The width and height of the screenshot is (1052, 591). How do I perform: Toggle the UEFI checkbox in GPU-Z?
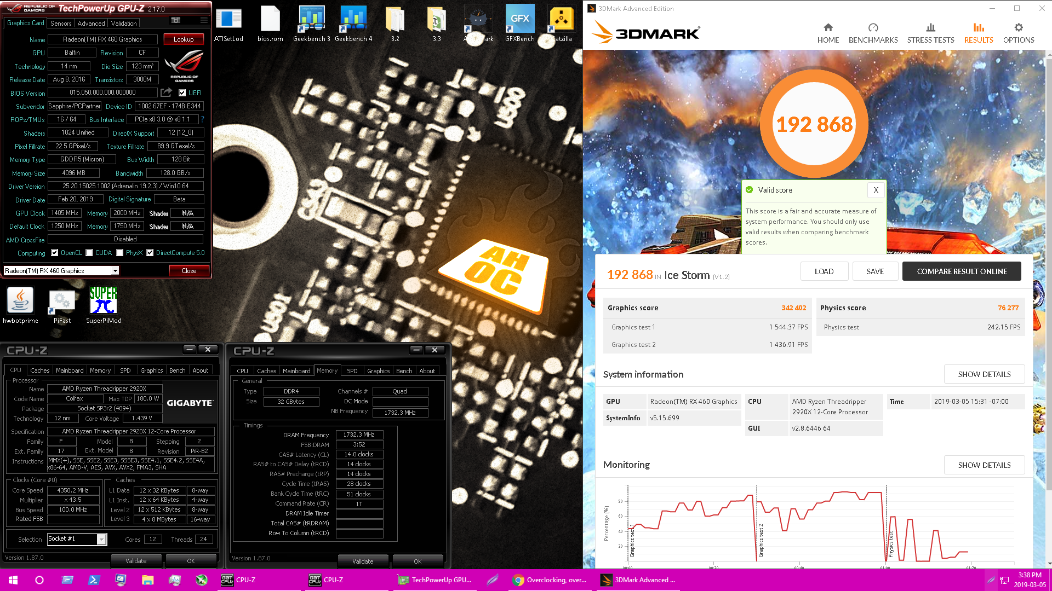pyautogui.click(x=182, y=92)
